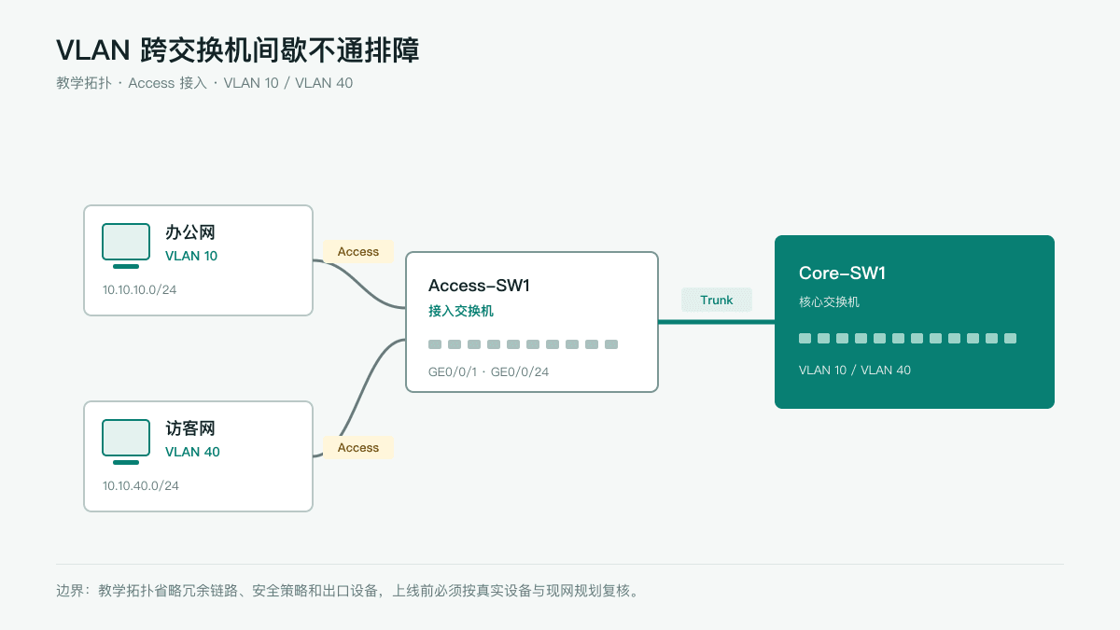Image resolution: width=1120 pixels, height=630 pixels.
Task: Select the Access-SW1 title
Action: (x=479, y=286)
